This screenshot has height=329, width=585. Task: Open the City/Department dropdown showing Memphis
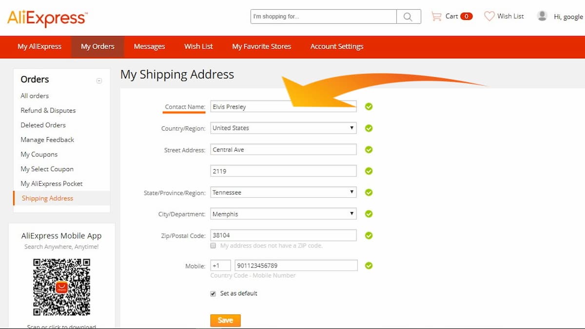coord(283,213)
